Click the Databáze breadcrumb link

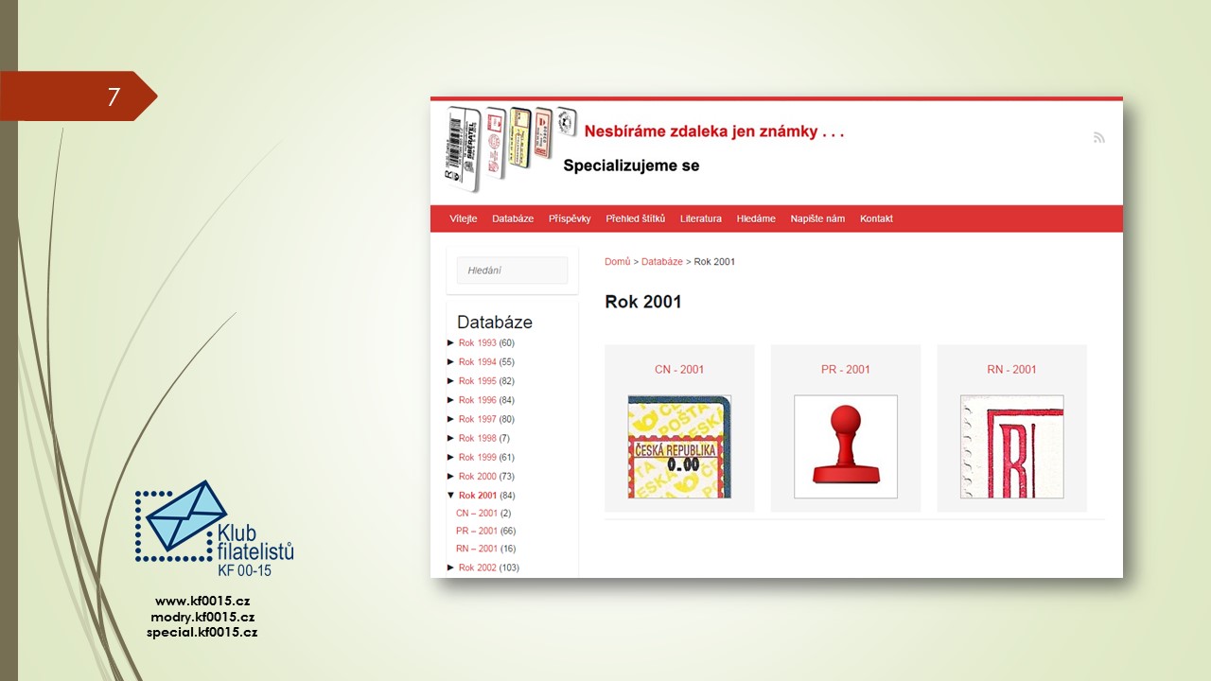661,262
